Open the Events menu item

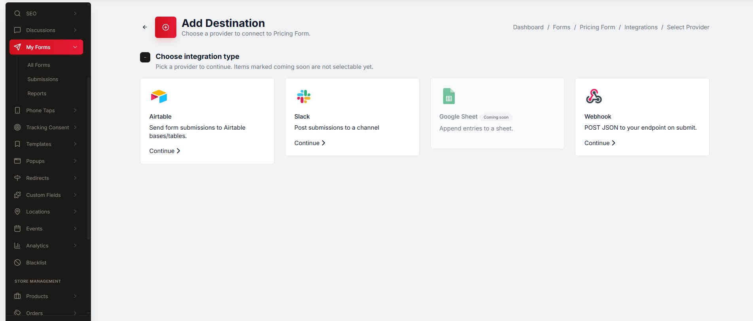(x=46, y=228)
